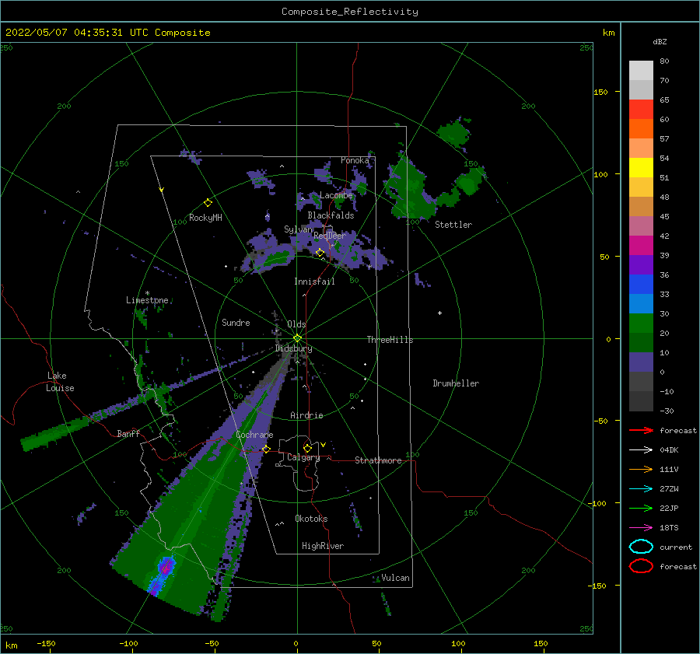
Task: Click the RedDeer label
Action: pyautogui.click(x=330, y=236)
